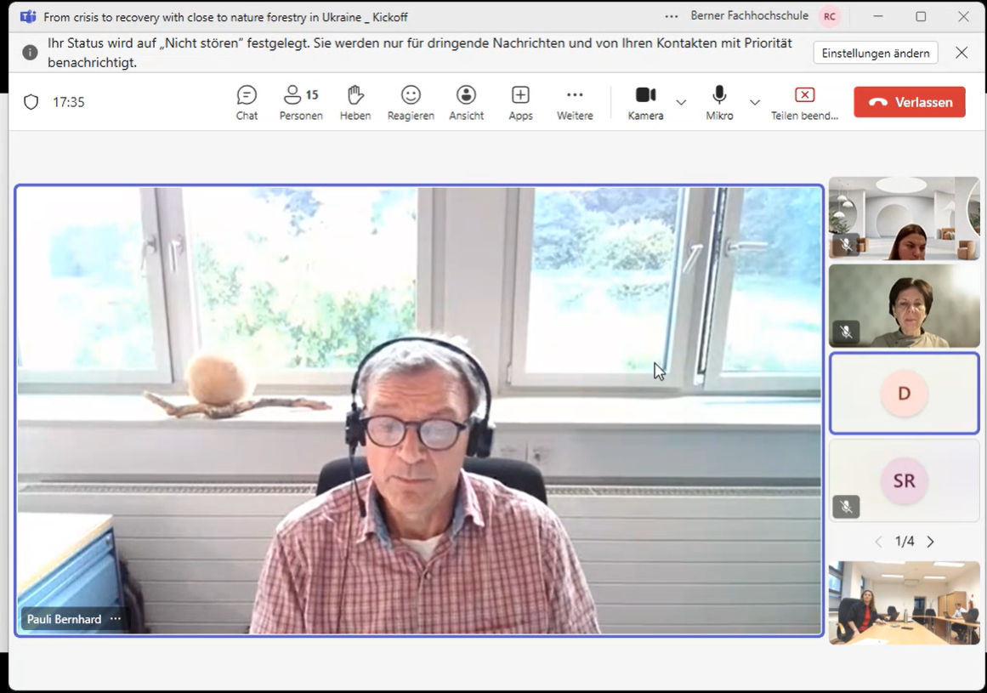Select the conference room video thumbnail
The height and width of the screenshot is (693, 987).
point(904,603)
